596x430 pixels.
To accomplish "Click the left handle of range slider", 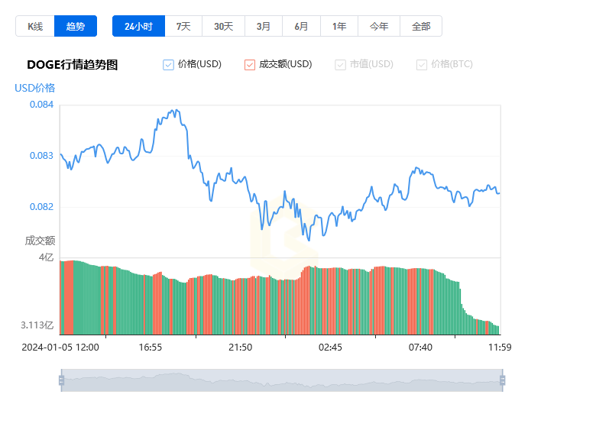I will (61, 380).
